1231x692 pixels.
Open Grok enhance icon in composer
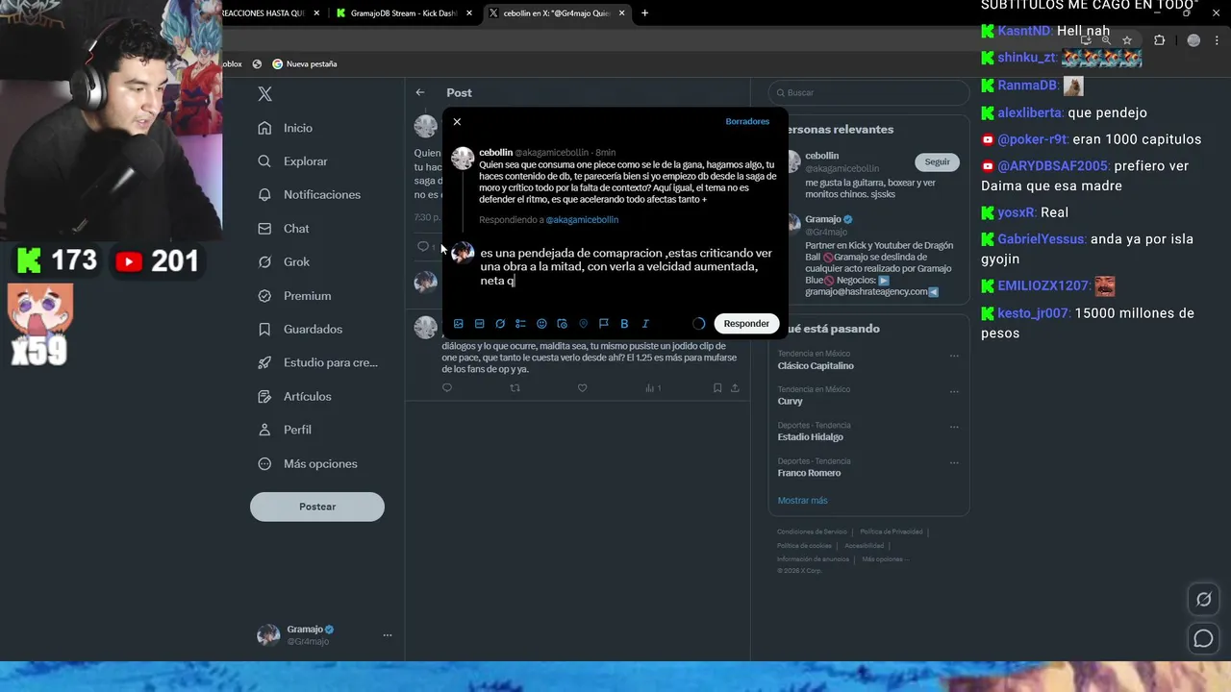[x=500, y=324]
